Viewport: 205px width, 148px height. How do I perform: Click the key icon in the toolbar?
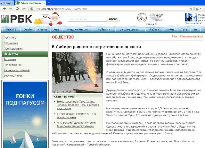(24, 9)
